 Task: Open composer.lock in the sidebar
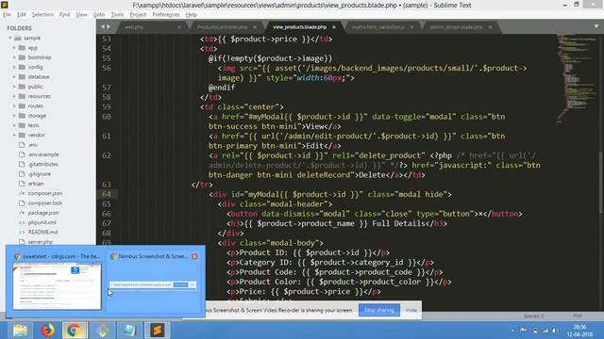(x=45, y=203)
